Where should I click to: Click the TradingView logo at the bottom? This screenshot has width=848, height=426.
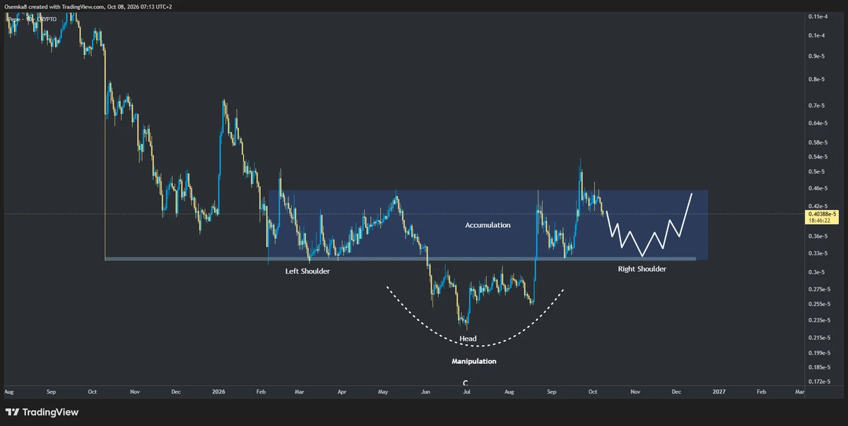point(42,412)
